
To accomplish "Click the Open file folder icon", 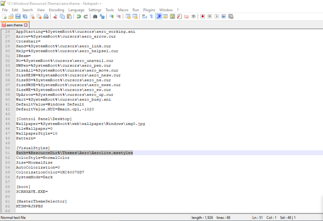I will pyautogui.click(x=11, y=16).
